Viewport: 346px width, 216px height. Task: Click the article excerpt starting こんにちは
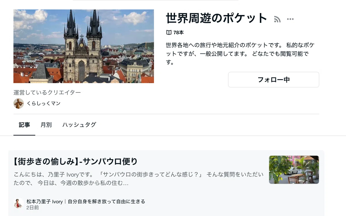(x=138, y=179)
